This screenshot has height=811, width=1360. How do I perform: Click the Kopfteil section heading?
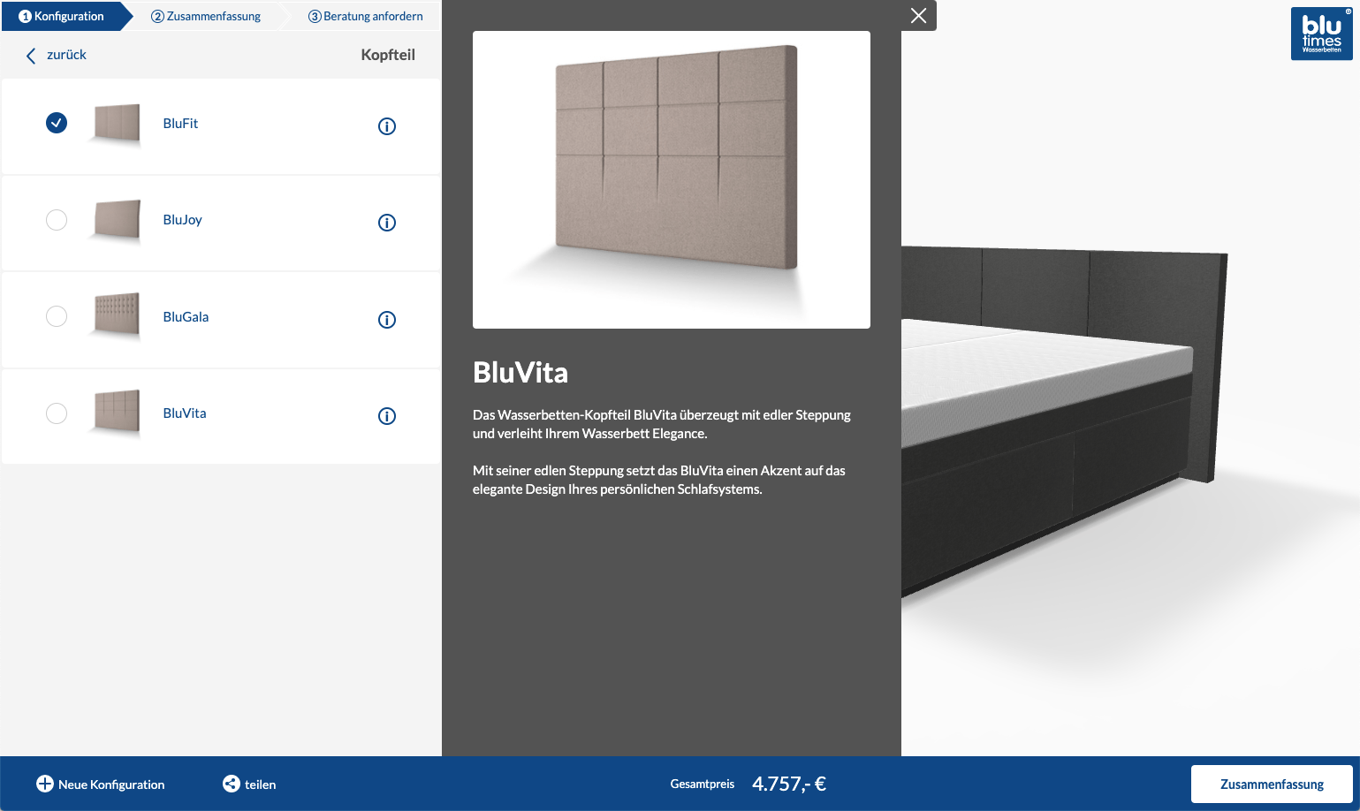pos(388,55)
